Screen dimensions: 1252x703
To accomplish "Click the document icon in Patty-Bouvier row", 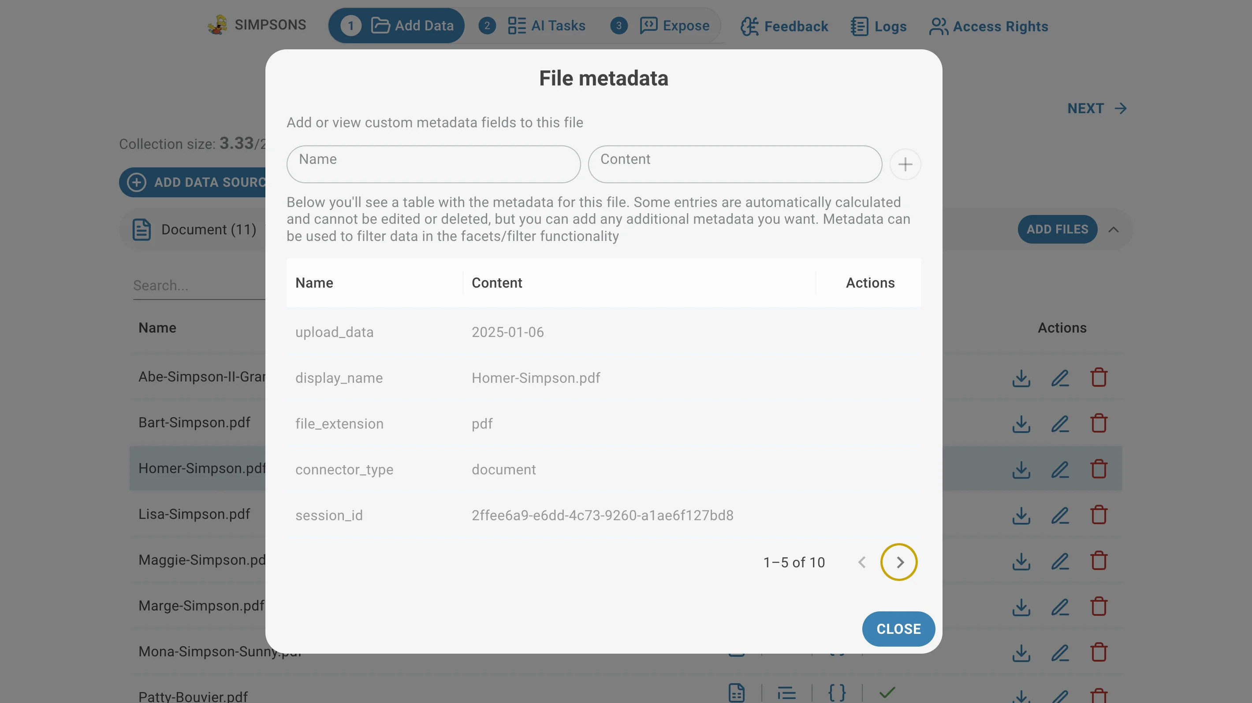I will [x=736, y=692].
